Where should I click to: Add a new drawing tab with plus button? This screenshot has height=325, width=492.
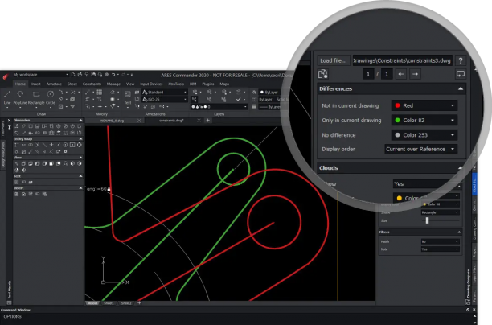[207, 120]
